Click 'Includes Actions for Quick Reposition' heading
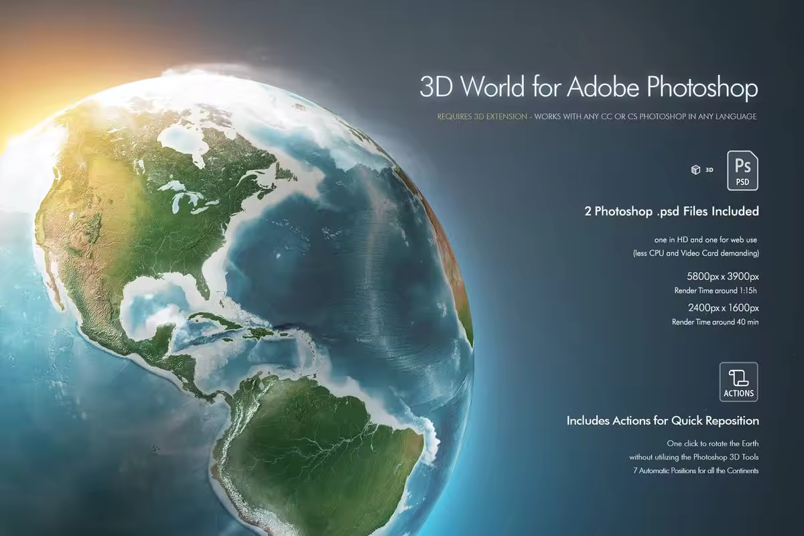This screenshot has height=536, width=804. pyautogui.click(x=663, y=421)
